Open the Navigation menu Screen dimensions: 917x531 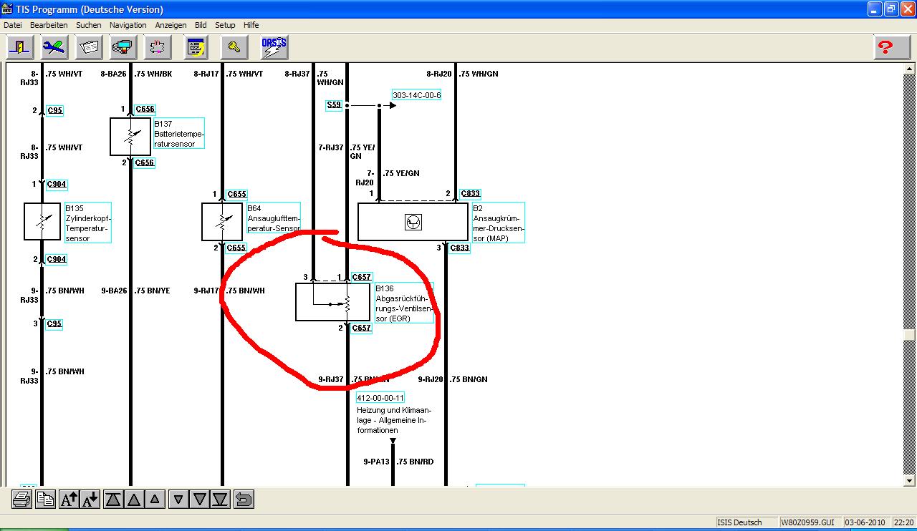click(x=128, y=25)
